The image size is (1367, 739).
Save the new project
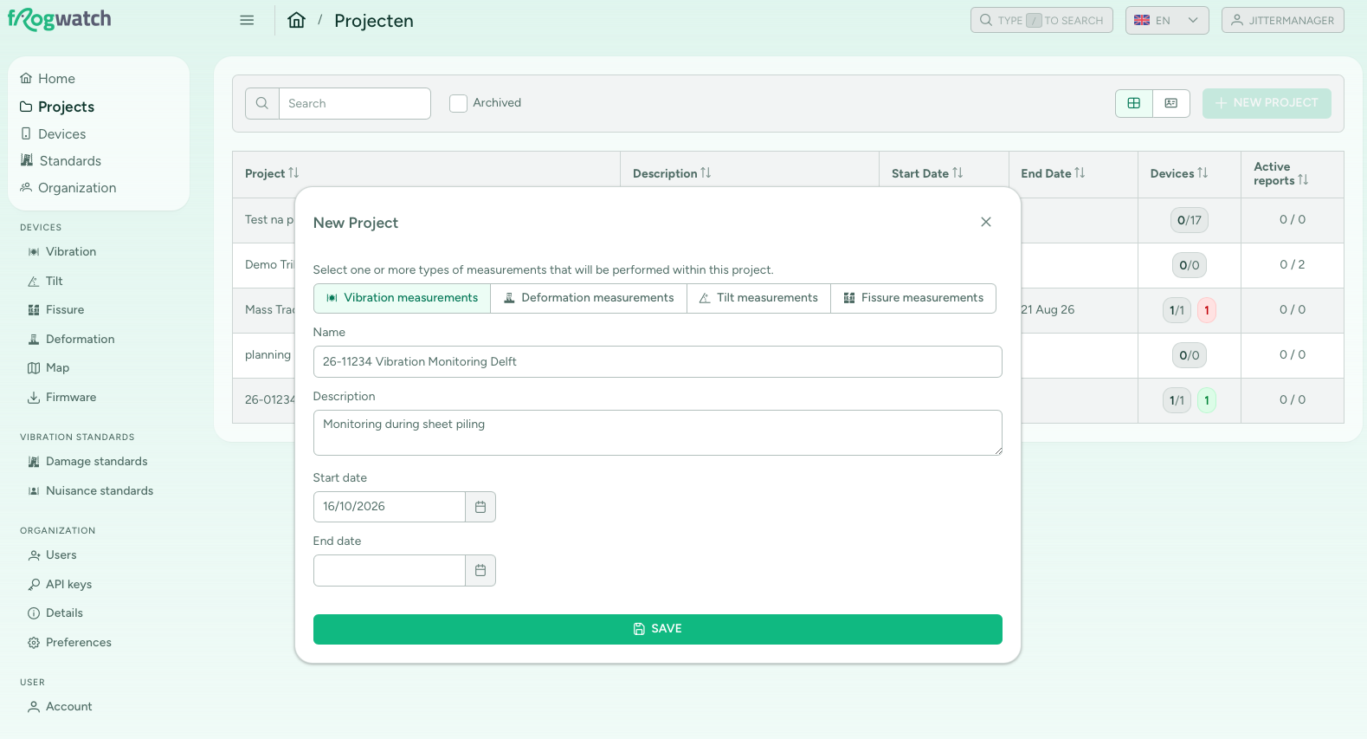pos(658,629)
